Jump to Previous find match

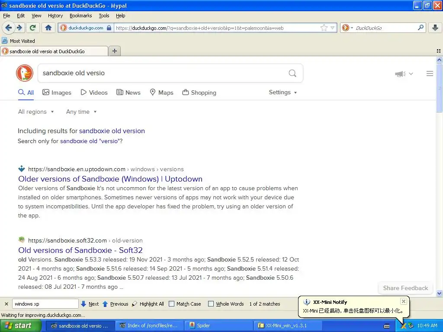[x=115, y=304]
